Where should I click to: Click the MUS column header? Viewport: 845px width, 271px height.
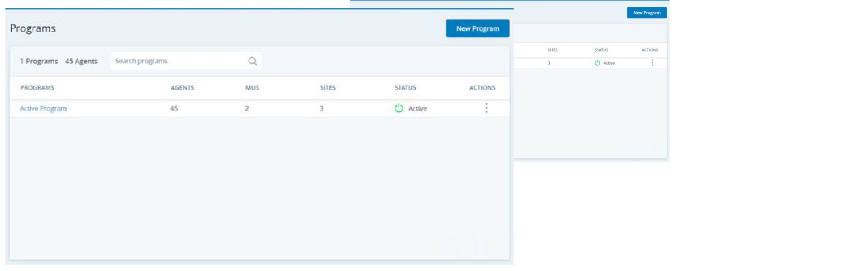click(252, 88)
